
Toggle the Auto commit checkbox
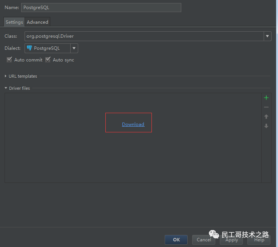point(9,60)
